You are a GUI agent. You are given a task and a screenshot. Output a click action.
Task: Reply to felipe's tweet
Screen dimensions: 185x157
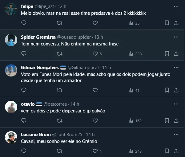(24, 23)
